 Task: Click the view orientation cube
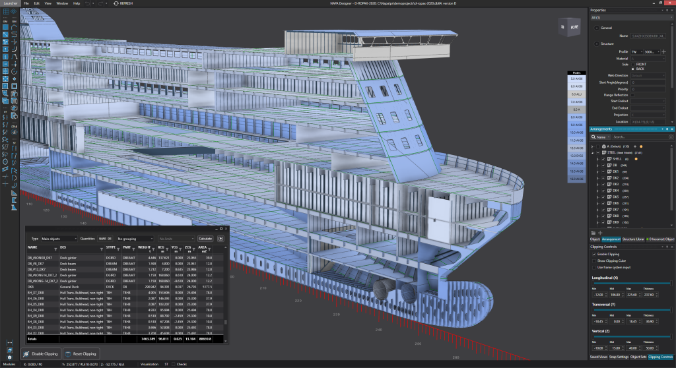pos(568,26)
